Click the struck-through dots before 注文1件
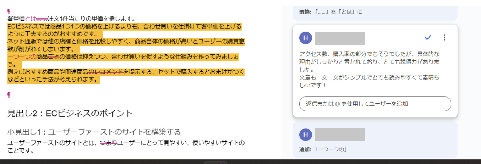Viewport: 481px width, 164px height. coord(42,19)
